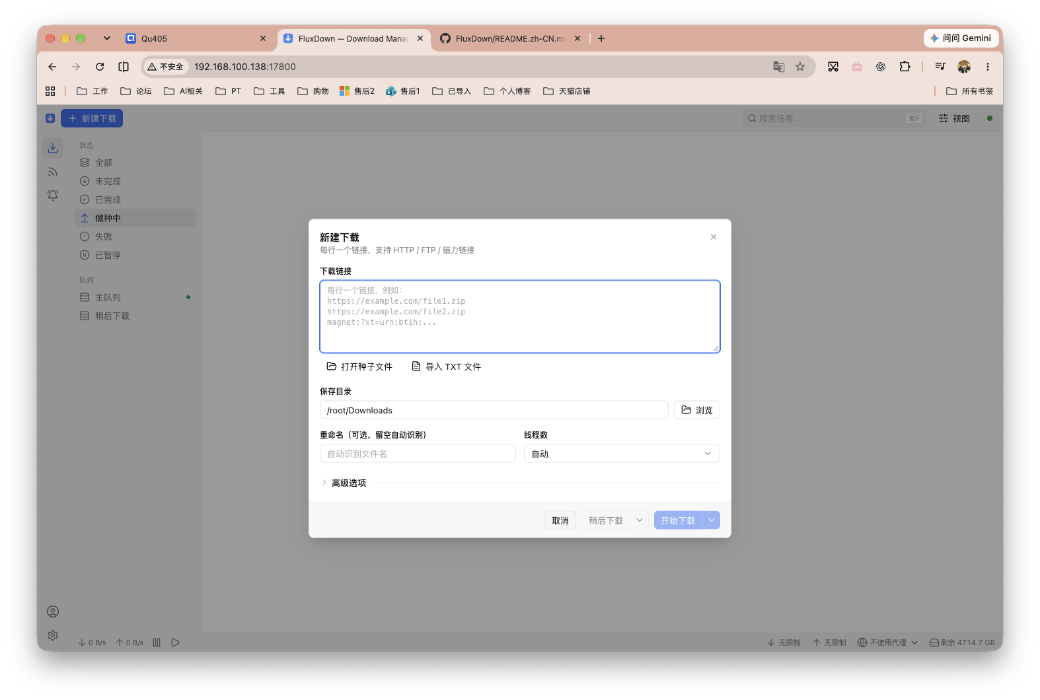
Task: Select 已完成 in the status sidebar
Action: (135, 199)
